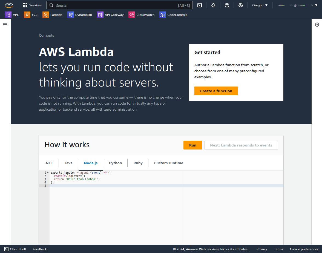Click the Lambda shortcut icon
Screen dimensions: 322x253
pos(45,15)
